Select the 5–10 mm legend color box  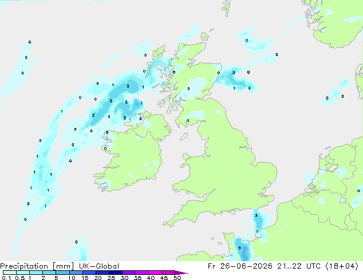(x=62, y=273)
